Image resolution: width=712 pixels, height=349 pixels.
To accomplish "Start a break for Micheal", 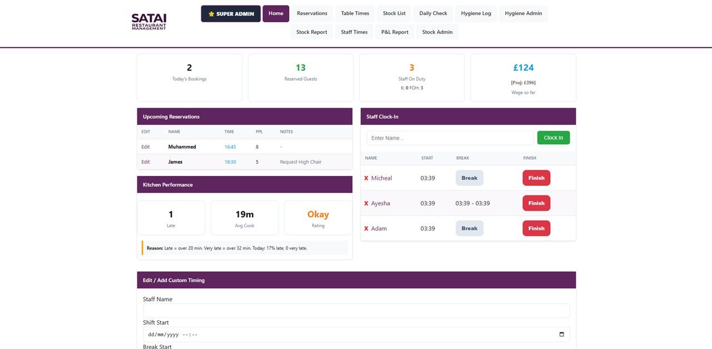I will (469, 178).
